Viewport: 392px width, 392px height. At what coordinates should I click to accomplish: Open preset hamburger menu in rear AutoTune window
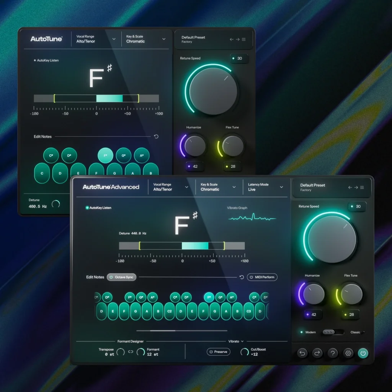click(x=243, y=39)
